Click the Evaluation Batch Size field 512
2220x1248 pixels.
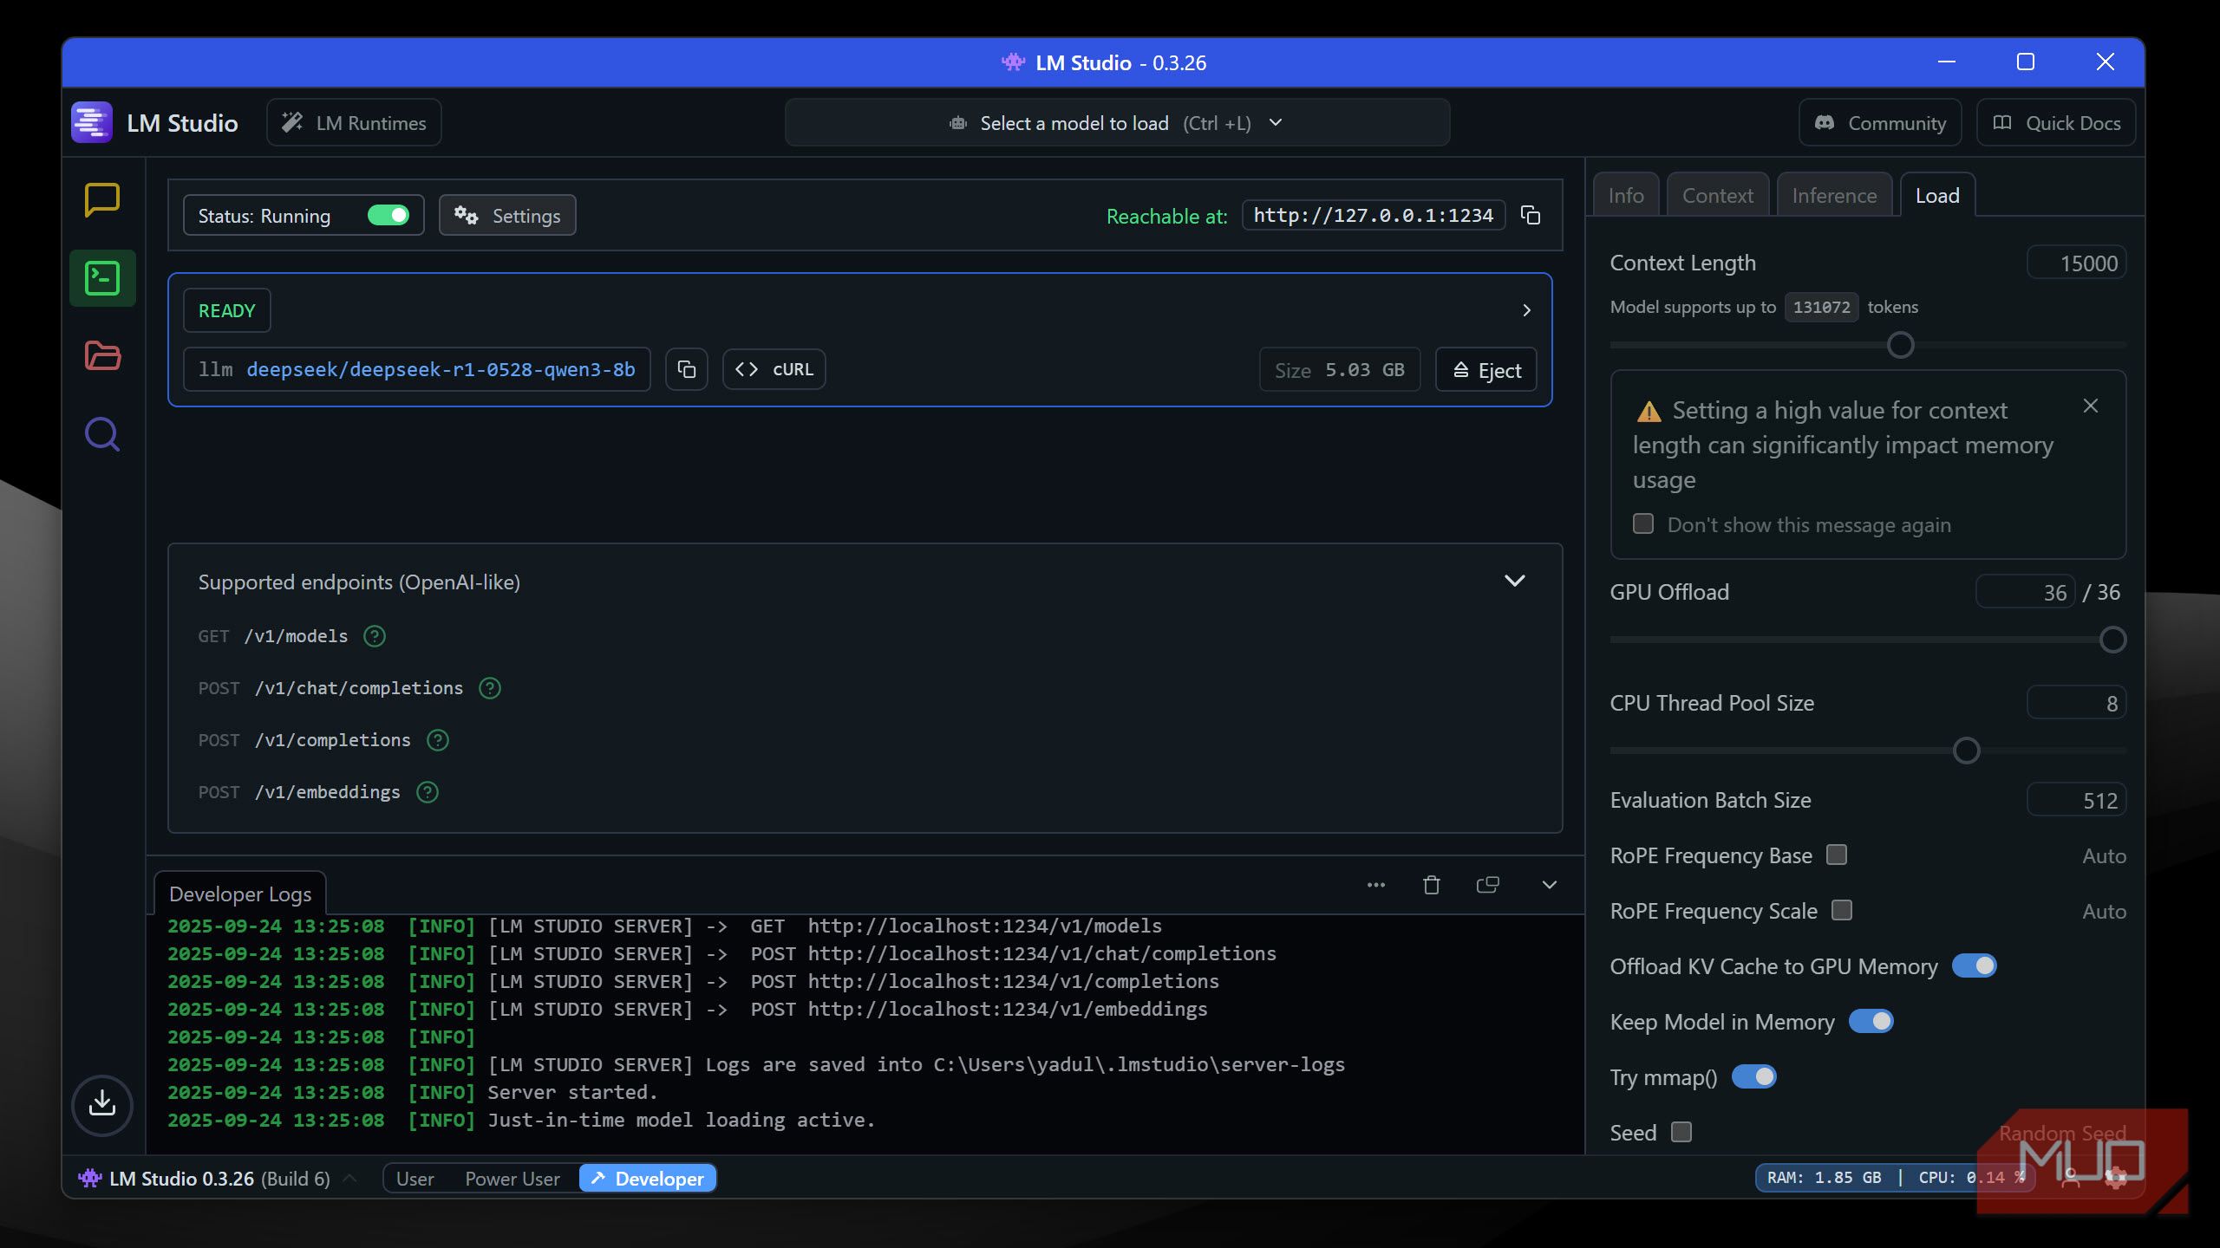pos(2076,801)
